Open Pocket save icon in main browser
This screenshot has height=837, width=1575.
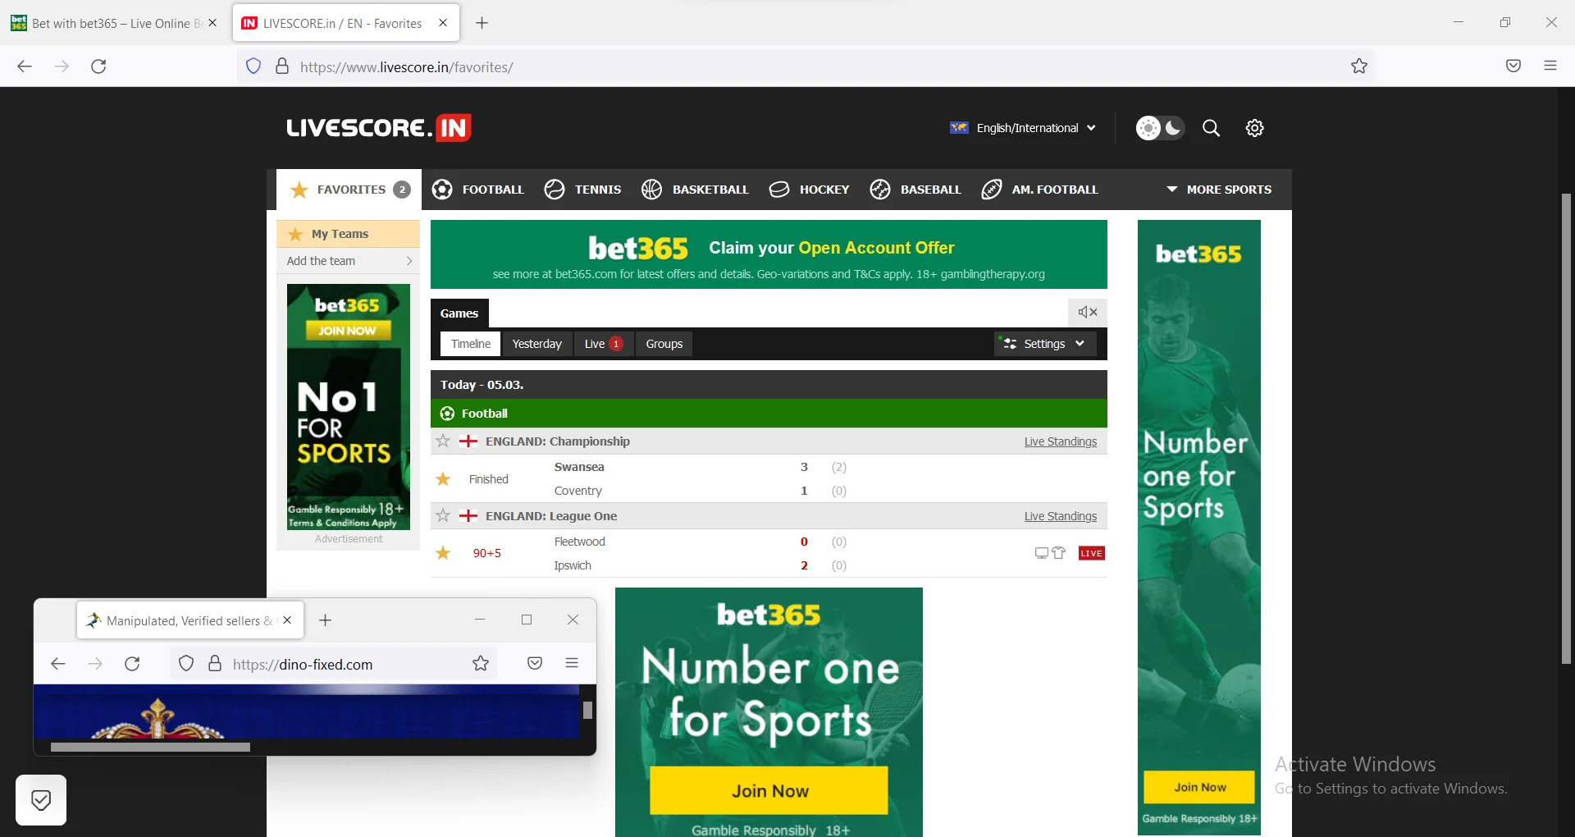(x=1513, y=66)
